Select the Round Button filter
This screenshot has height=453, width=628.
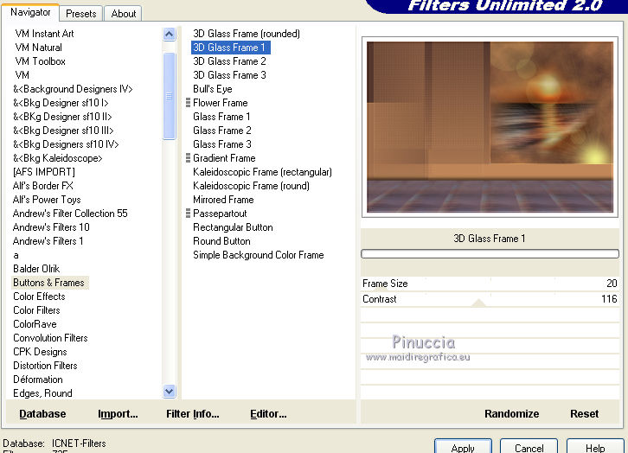click(221, 241)
